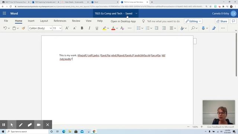The width and height of the screenshot is (238, 134).
Task: Click the paragraph alignment icon
Action: point(171,28)
